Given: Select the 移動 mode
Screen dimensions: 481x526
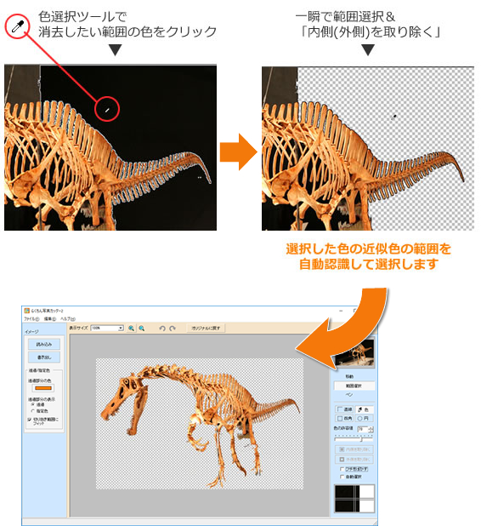Looking at the screenshot, I should point(349,376).
